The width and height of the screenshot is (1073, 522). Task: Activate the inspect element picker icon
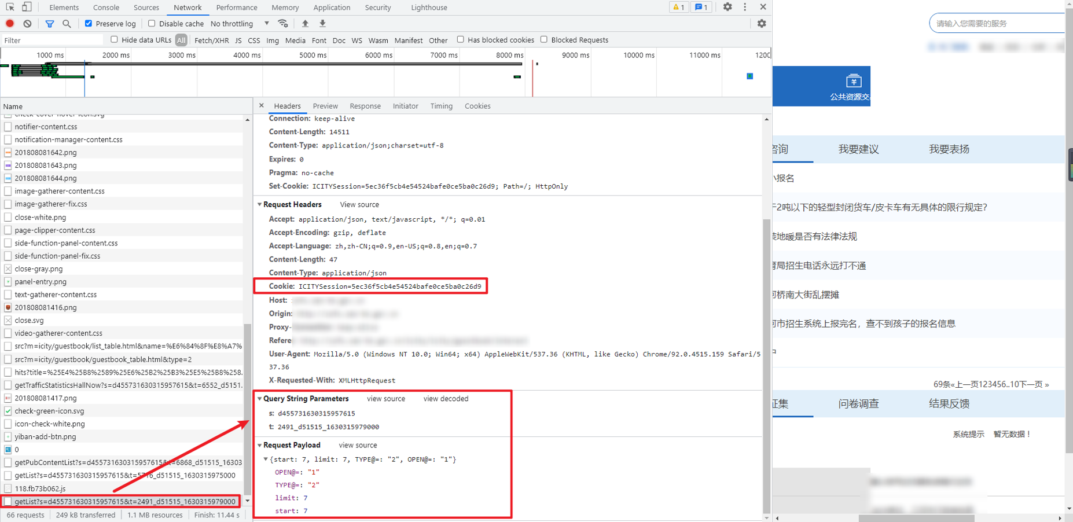click(10, 8)
